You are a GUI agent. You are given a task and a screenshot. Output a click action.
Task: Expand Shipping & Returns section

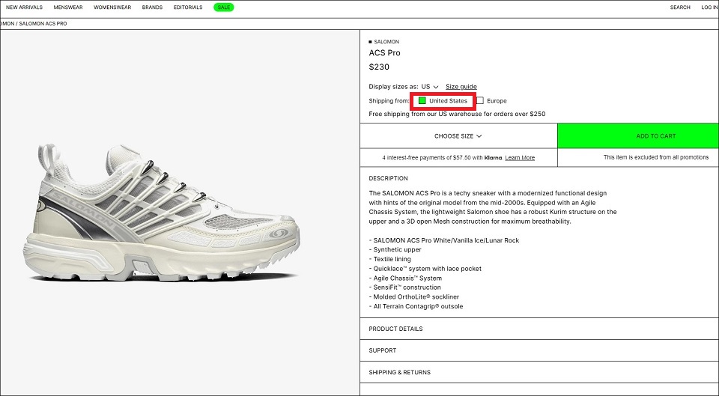(539, 372)
